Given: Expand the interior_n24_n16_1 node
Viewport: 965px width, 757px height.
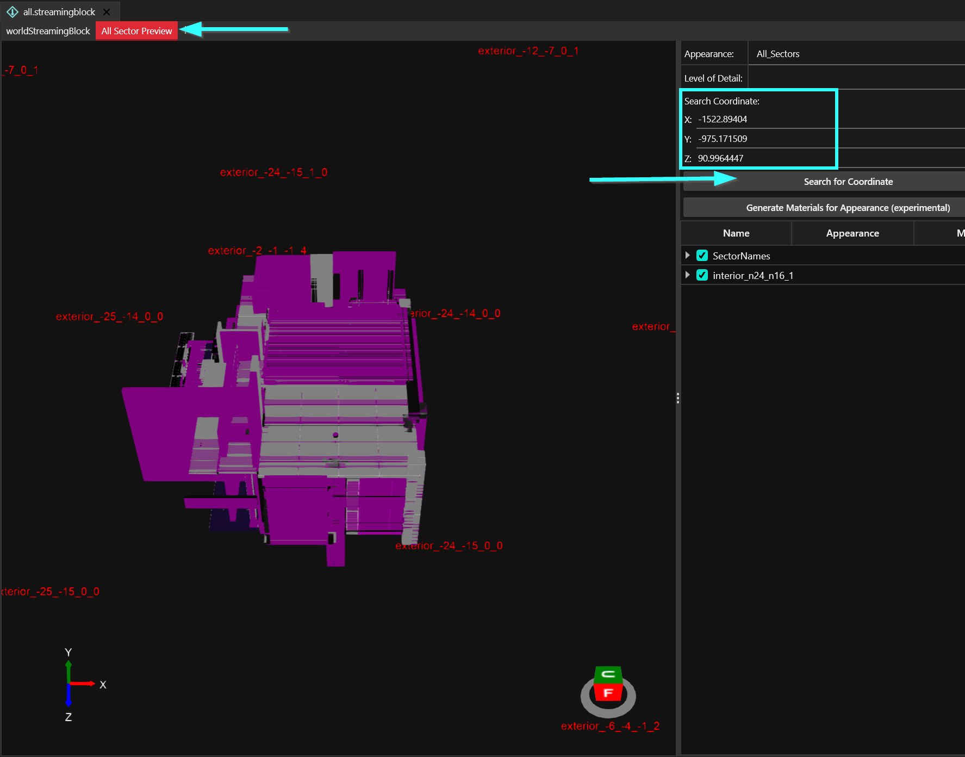Looking at the screenshot, I should click(x=688, y=275).
